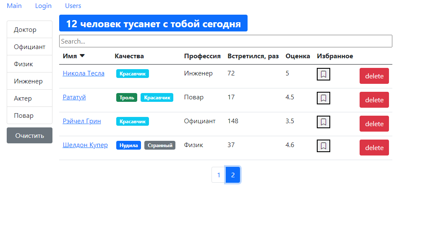Go to pagination page 1
Image resolution: width=428 pixels, height=228 pixels.
(219, 175)
